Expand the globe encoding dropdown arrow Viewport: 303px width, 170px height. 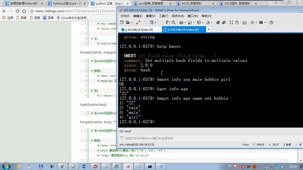pos(203,23)
